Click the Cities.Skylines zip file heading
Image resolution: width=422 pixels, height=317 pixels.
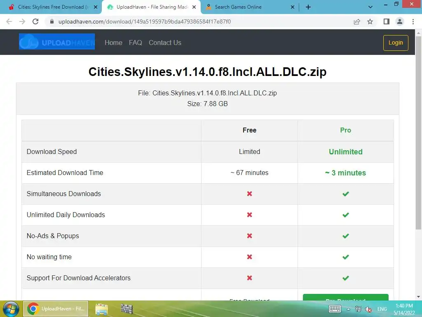click(x=208, y=72)
